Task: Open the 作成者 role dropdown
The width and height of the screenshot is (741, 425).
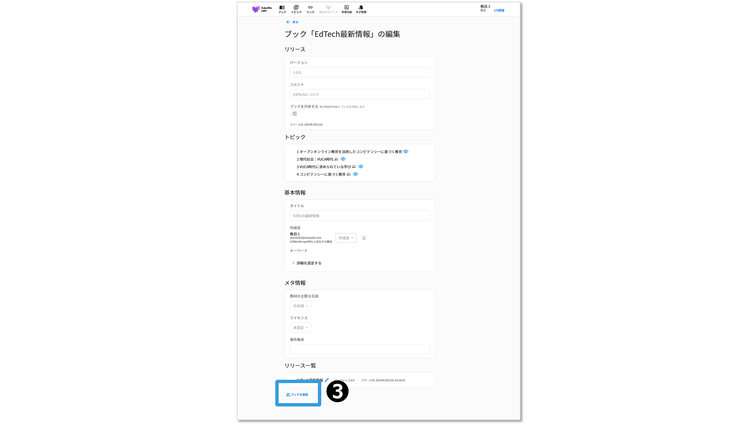Action: [346, 238]
